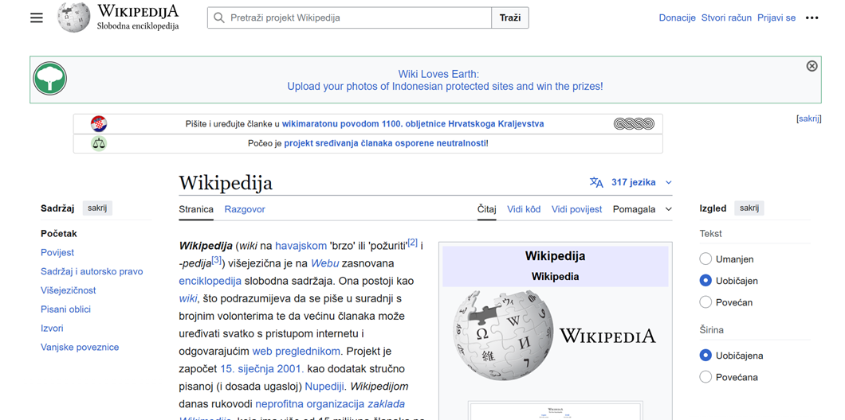
Task: Open the Wikipedia globe image in infobox
Action: (x=503, y=336)
